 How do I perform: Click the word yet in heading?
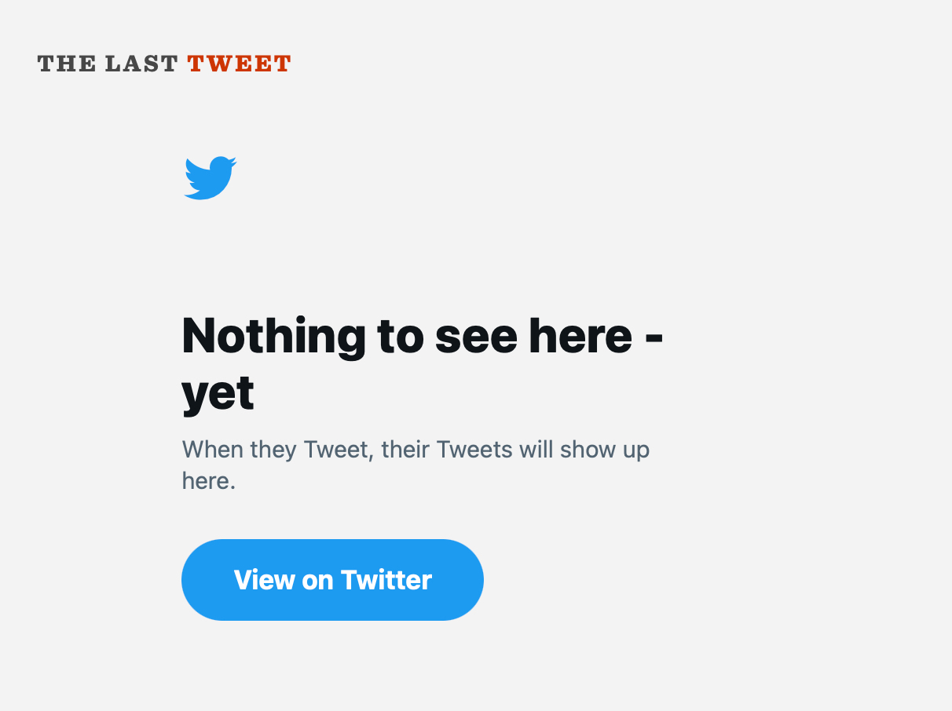pos(218,393)
